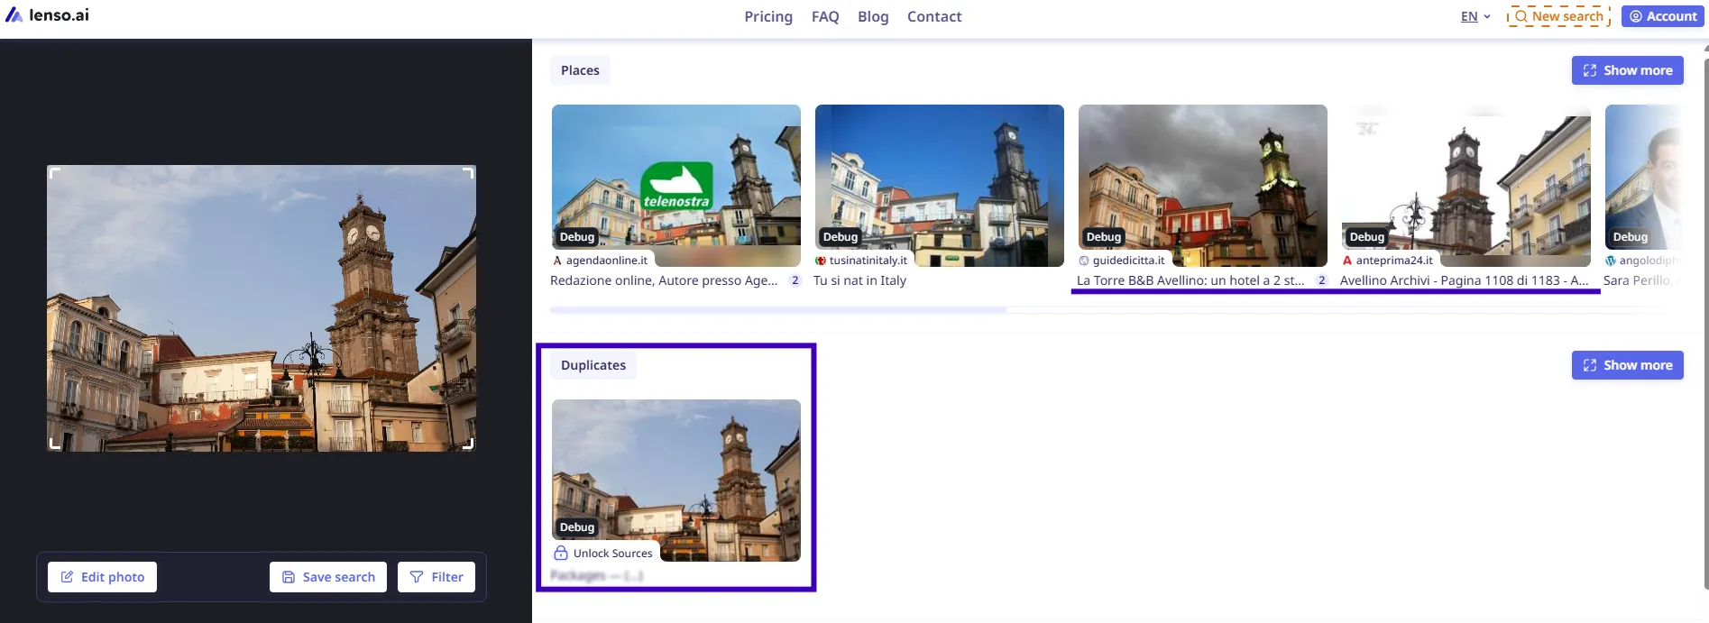1709x623 pixels.
Task: Click the lock icon beside Unlock Sources
Action: pos(561,553)
